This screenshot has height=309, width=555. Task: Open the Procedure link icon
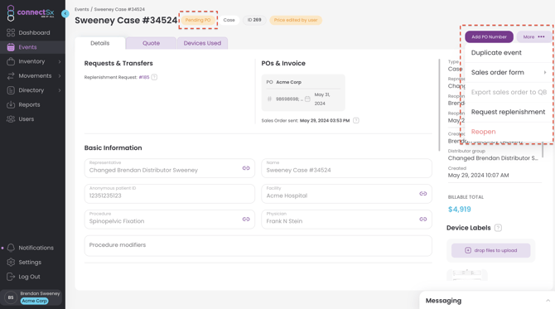(246, 219)
